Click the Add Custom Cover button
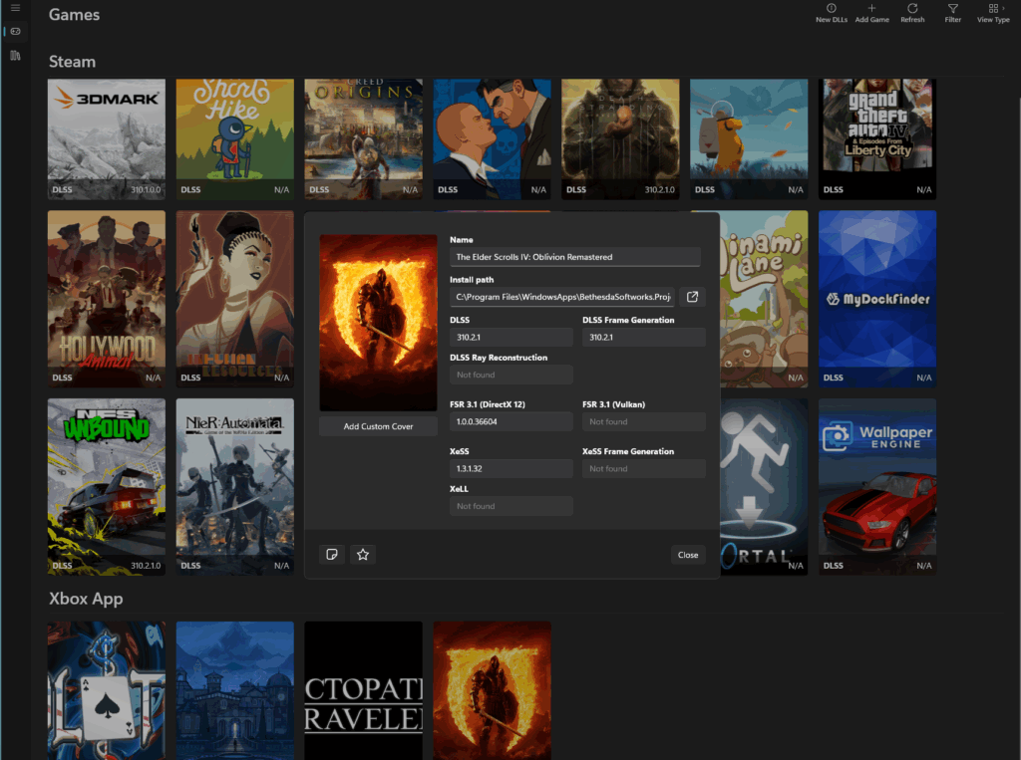The height and width of the screenshot is (760, 1021). [x=378, y=426]
